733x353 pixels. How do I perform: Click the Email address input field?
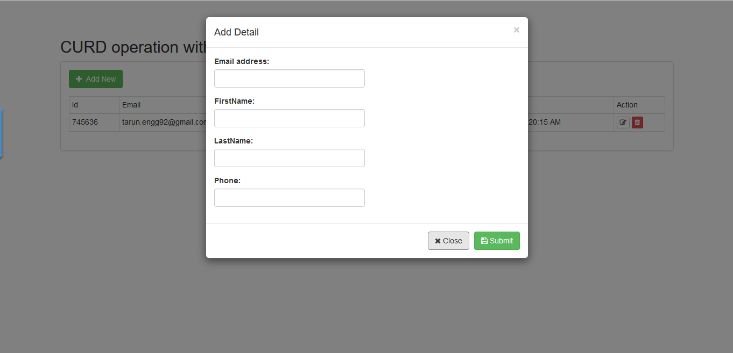tap(289, 78)
